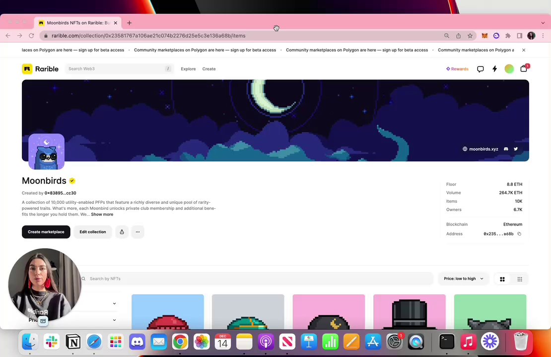Click Create marketplace button
This screenshot has width=551, height=357.
pos(46,232)
